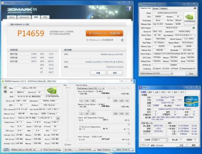202x154 pixels.
Task: Click the GPU-Z screenshot camera icon
Action: tap(195, 8)
